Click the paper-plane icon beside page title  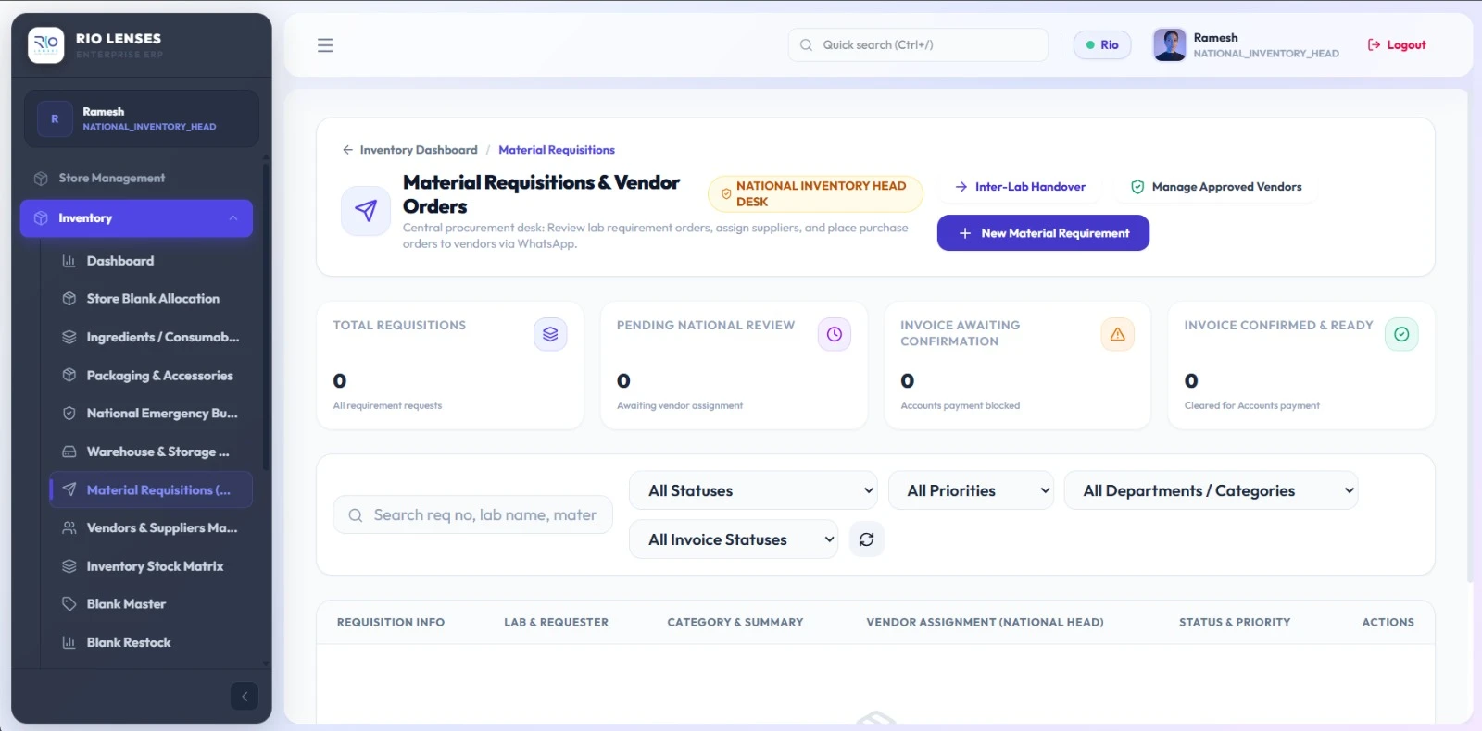(366, 211)
